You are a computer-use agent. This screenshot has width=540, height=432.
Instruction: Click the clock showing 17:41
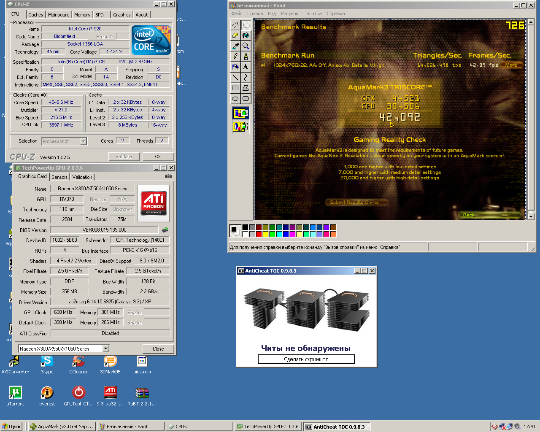[529, 427]
